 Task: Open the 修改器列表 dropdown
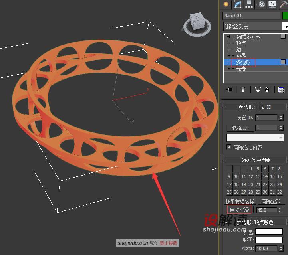coord(285,27)
